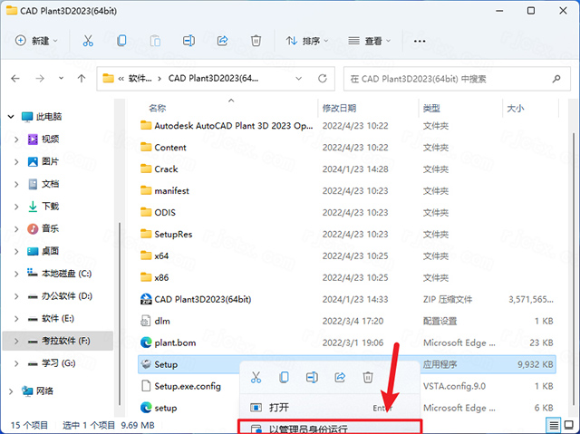Image resolution: width=580 pixels, height=434 pixels.
Task: Click Copy icon in the context menu
Action: (x=284, y=378)
